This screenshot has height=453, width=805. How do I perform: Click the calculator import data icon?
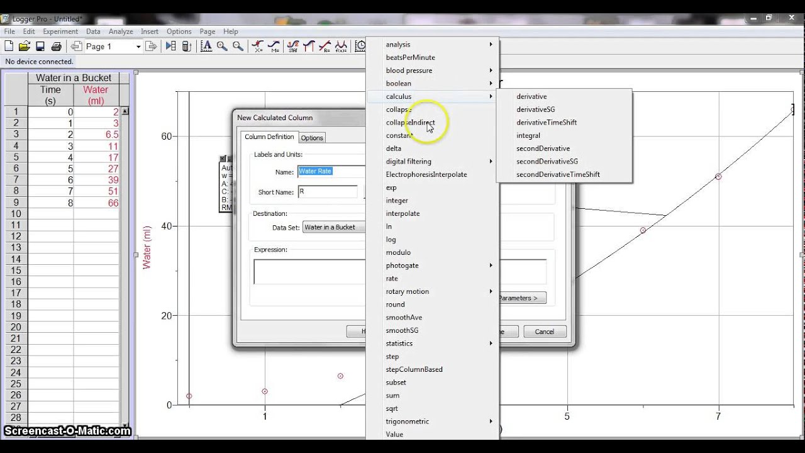tap(186, 46)
